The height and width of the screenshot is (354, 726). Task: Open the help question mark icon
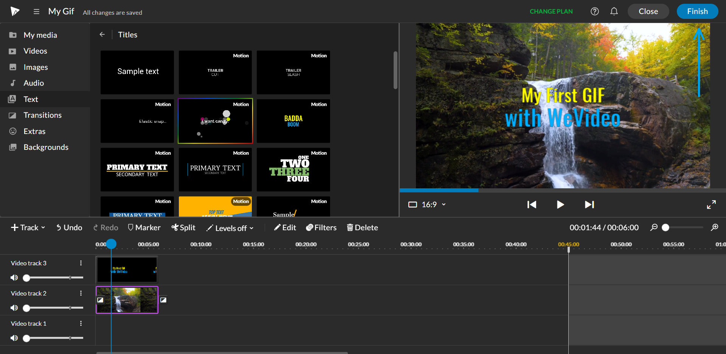[594, 11]
